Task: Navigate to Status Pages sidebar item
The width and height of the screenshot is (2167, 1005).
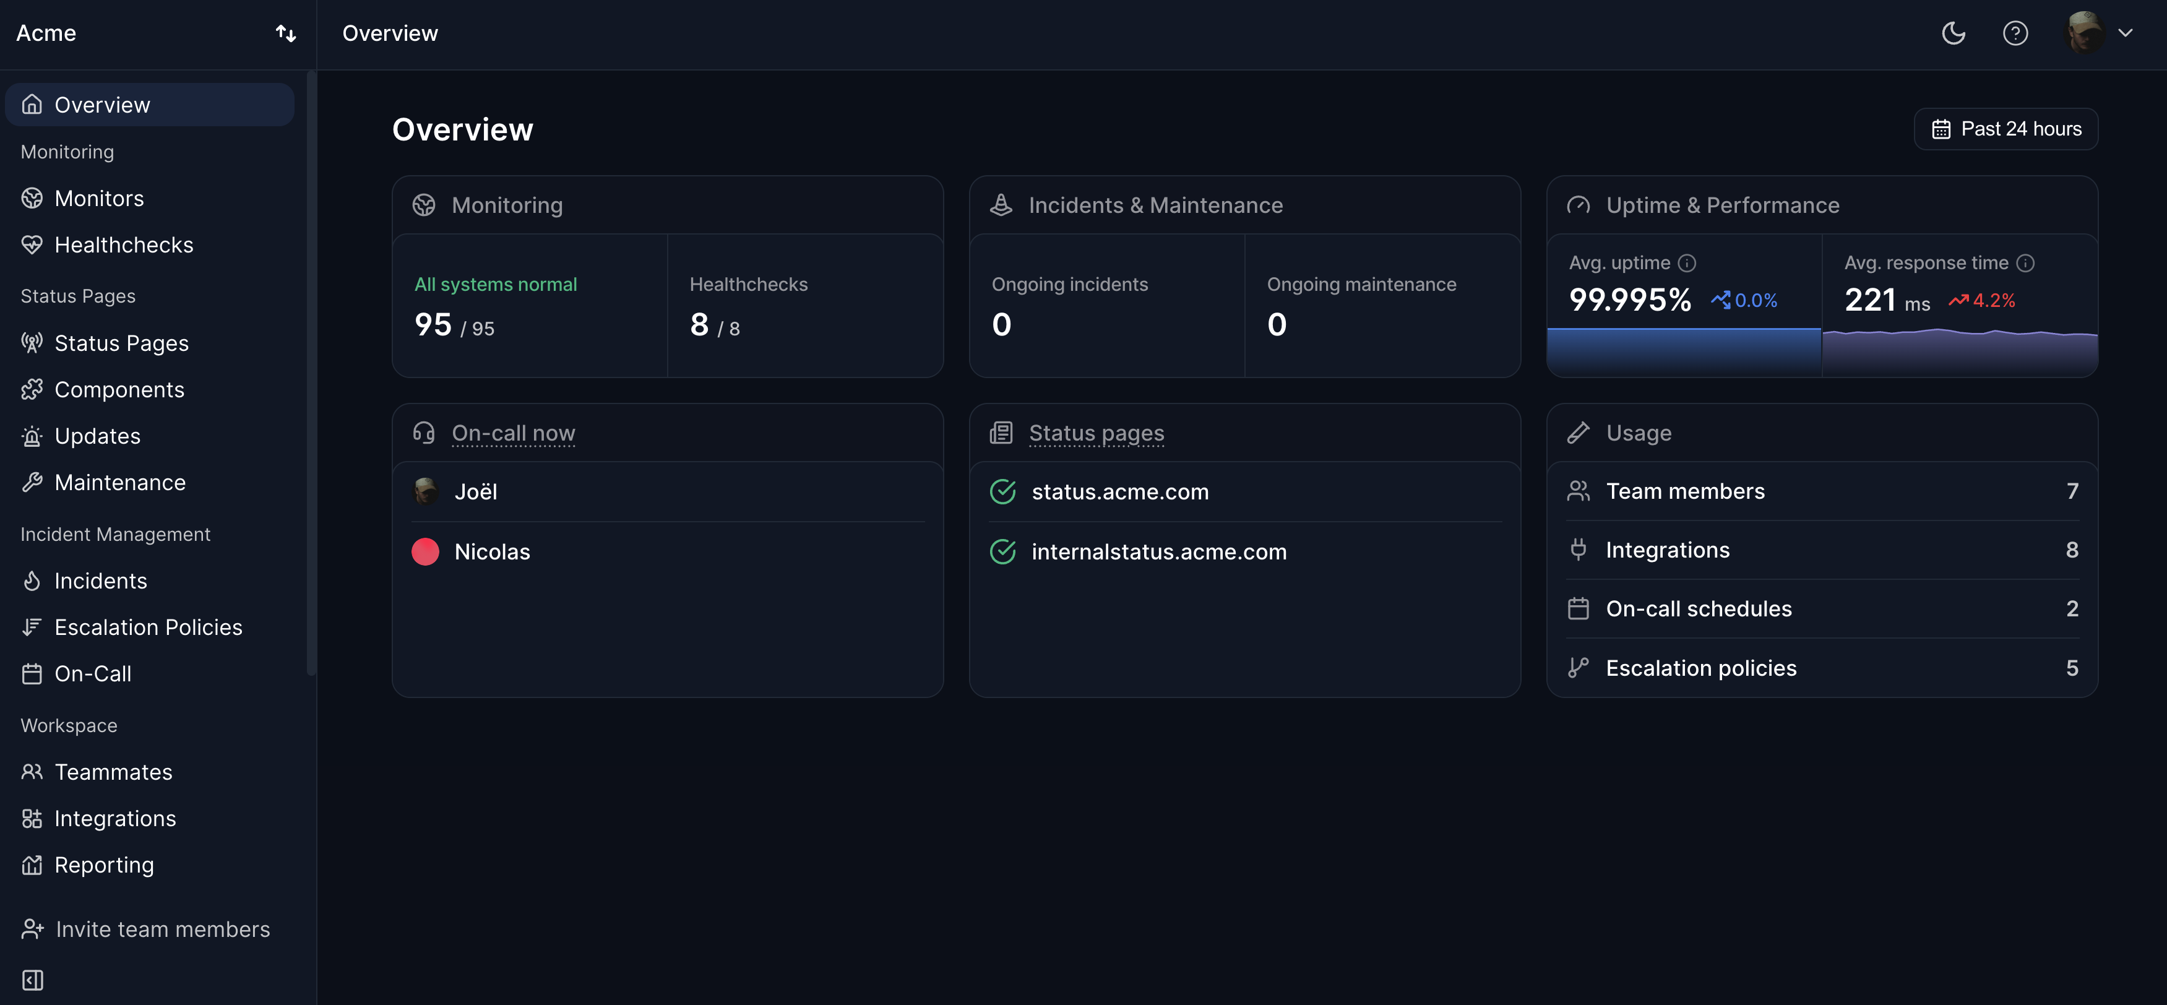Action: tap(150, 343)
